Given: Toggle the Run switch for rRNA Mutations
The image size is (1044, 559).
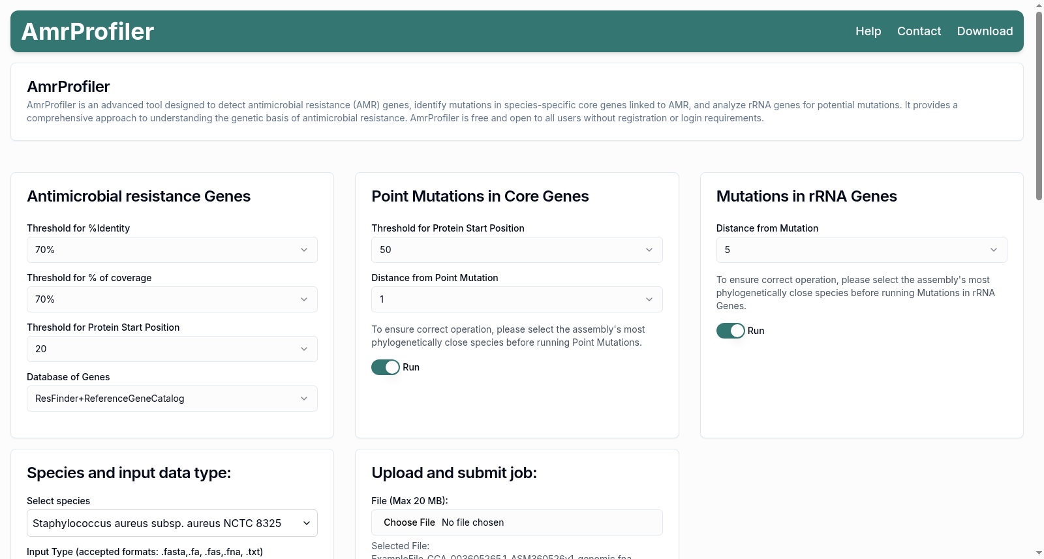Looking at the screenshot, I should 731,331.
